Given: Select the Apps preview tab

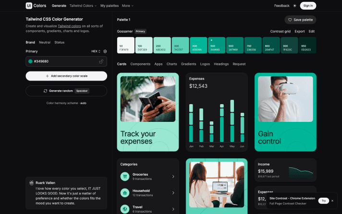Looking at the screenshot, I should (159, 64).
